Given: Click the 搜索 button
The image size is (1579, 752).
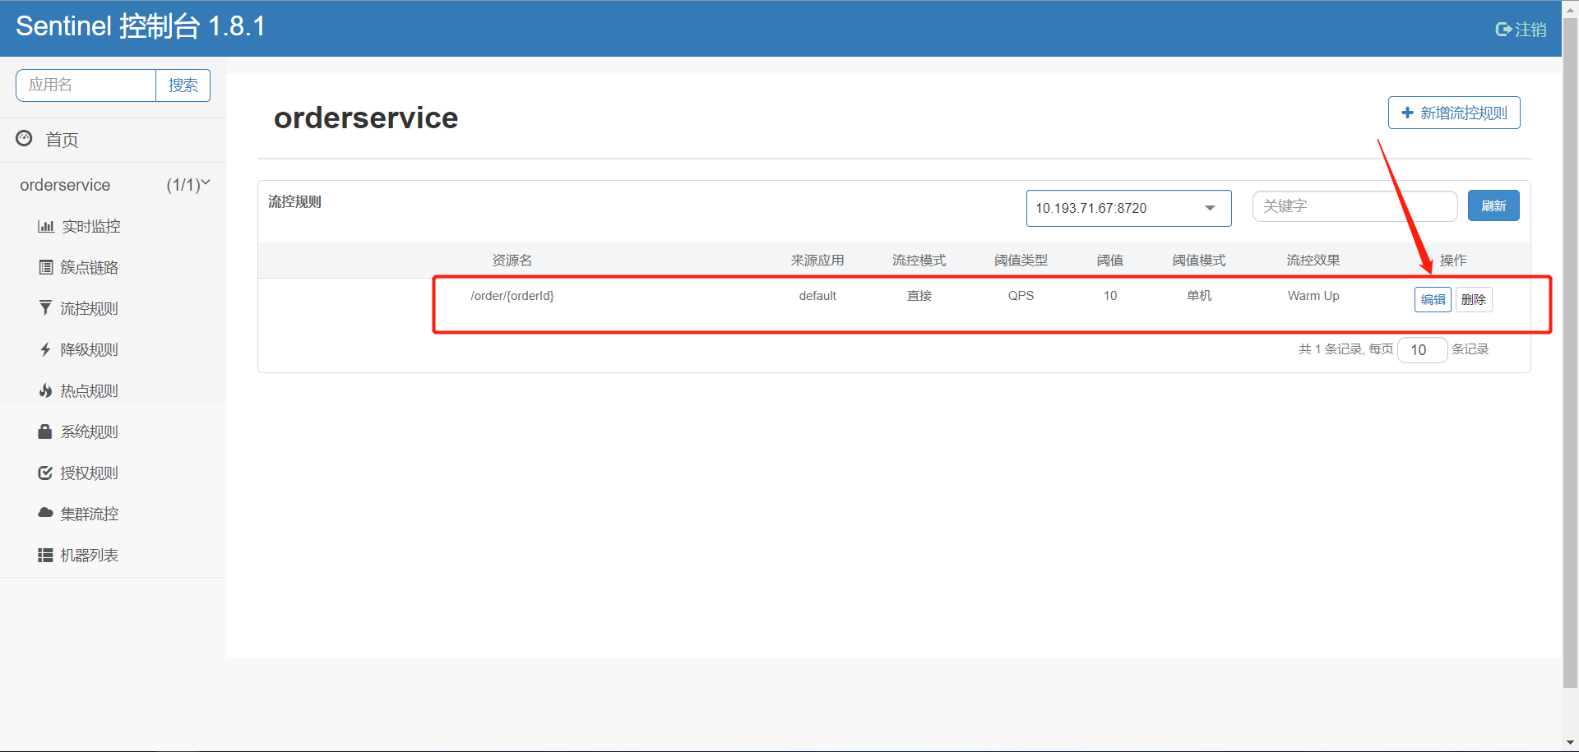Looking at the screenshot, I should (x=183, y=85).
